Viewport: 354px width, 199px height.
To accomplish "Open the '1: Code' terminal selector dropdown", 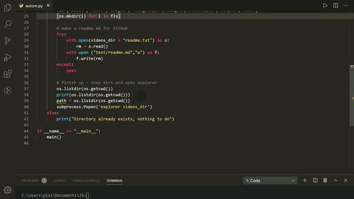I will 270,181.
